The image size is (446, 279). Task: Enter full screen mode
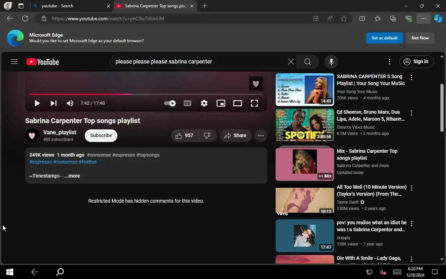click(x=254, y=103)
